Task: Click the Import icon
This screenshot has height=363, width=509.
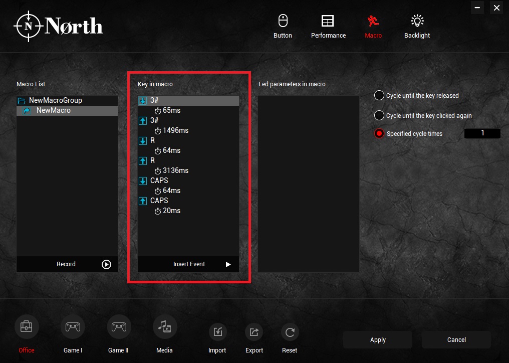Action: pos(217,332)
